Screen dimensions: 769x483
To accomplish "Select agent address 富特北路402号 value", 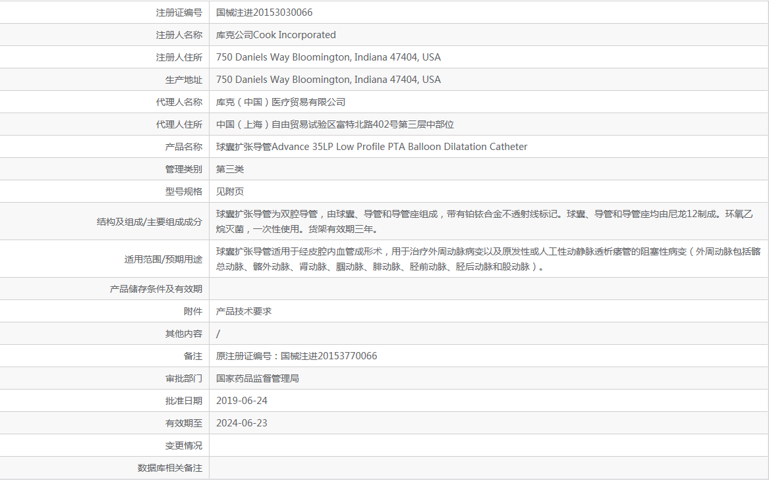I will (x=335, y=124).
